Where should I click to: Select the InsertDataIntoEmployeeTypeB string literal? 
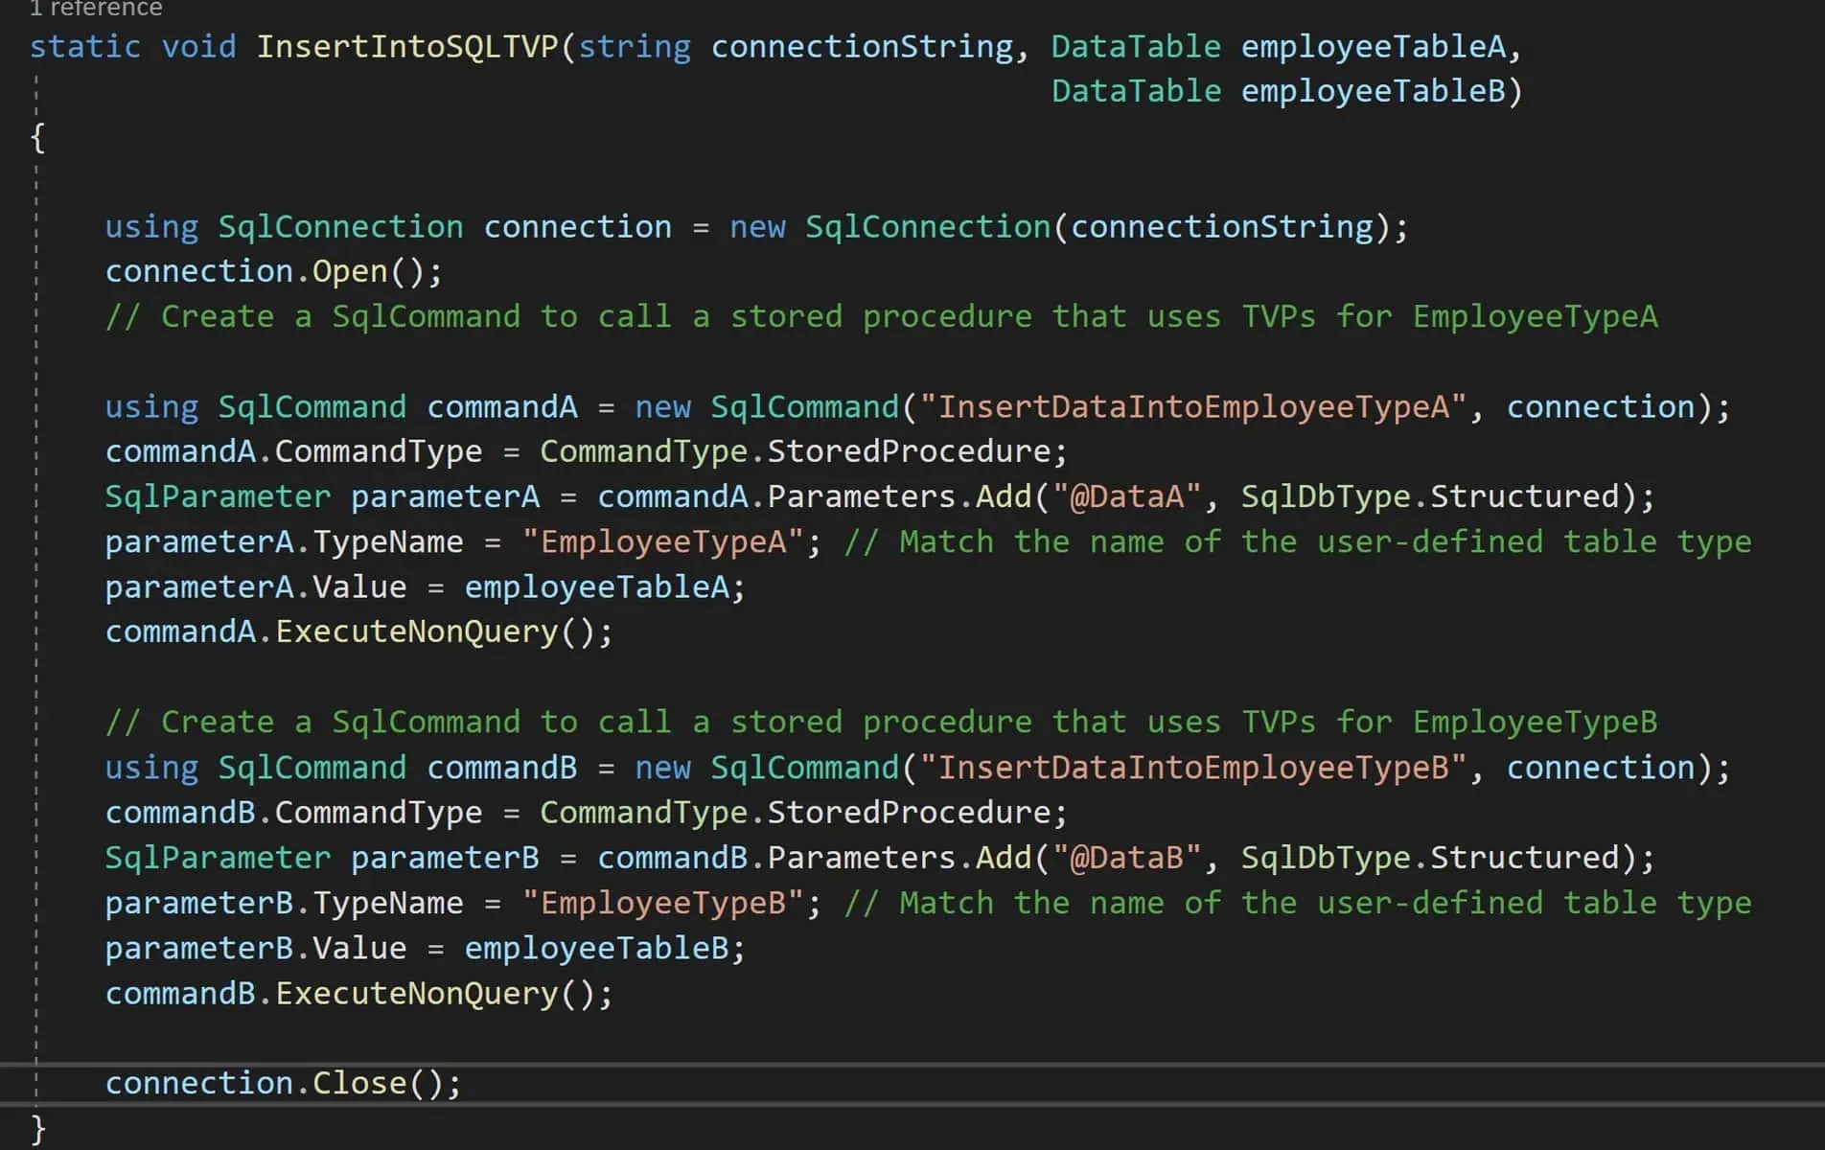pyautogui.click(x=1193, y=767)
